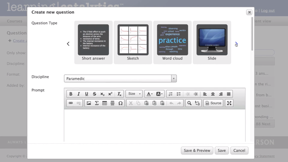Open the Courses tab in background page
The height and width of the screenshot is (162, 288).
(x=14, y=21)
